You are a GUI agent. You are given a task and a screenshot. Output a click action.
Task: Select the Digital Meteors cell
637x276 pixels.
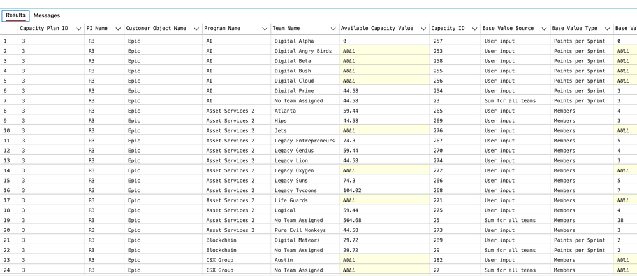(305, 240)
